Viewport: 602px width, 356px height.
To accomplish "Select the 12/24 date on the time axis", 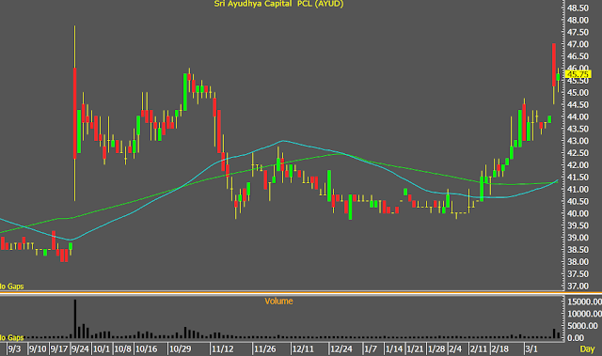I will pyautogui.click(x=341, y=349).
